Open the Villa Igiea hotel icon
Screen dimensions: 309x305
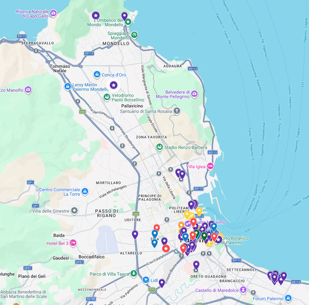pyautogui.click(x=210, y=166)
